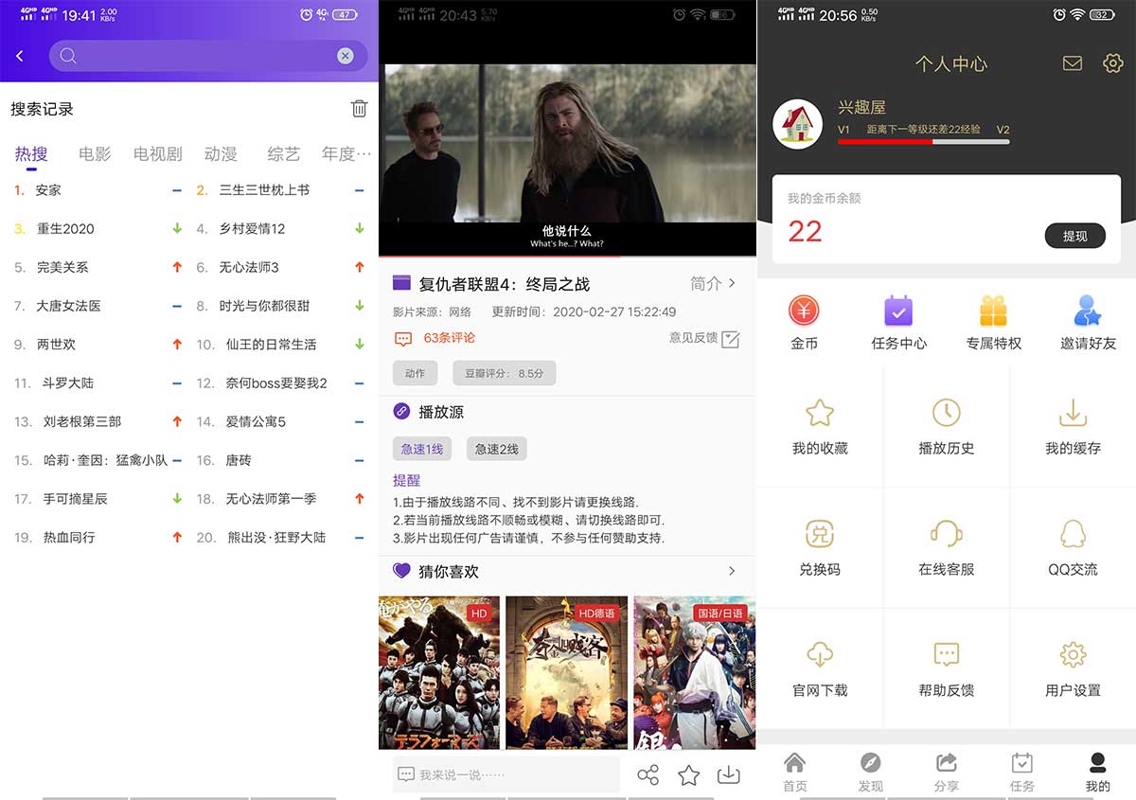Open 我的缓存 download icon
The height and width of the screenshot is (800, 1136).
coord(1073,413)
